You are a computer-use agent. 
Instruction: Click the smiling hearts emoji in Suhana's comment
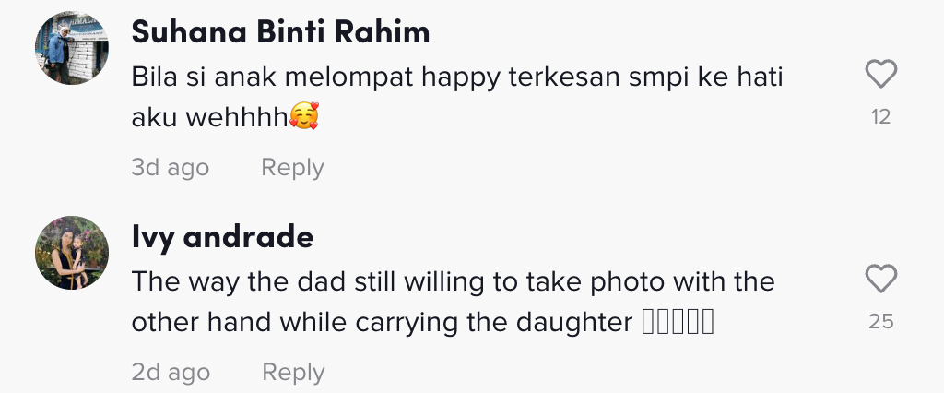(303, 118)
